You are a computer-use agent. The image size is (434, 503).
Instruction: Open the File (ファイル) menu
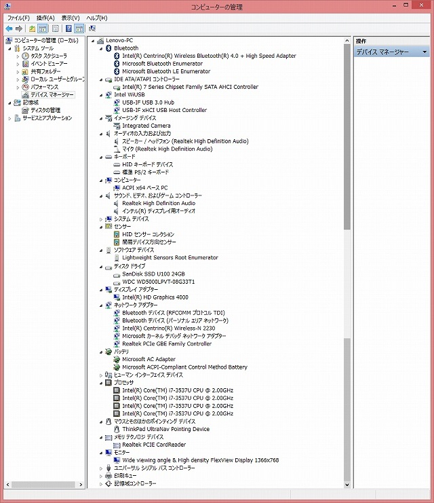pos(18,18)
